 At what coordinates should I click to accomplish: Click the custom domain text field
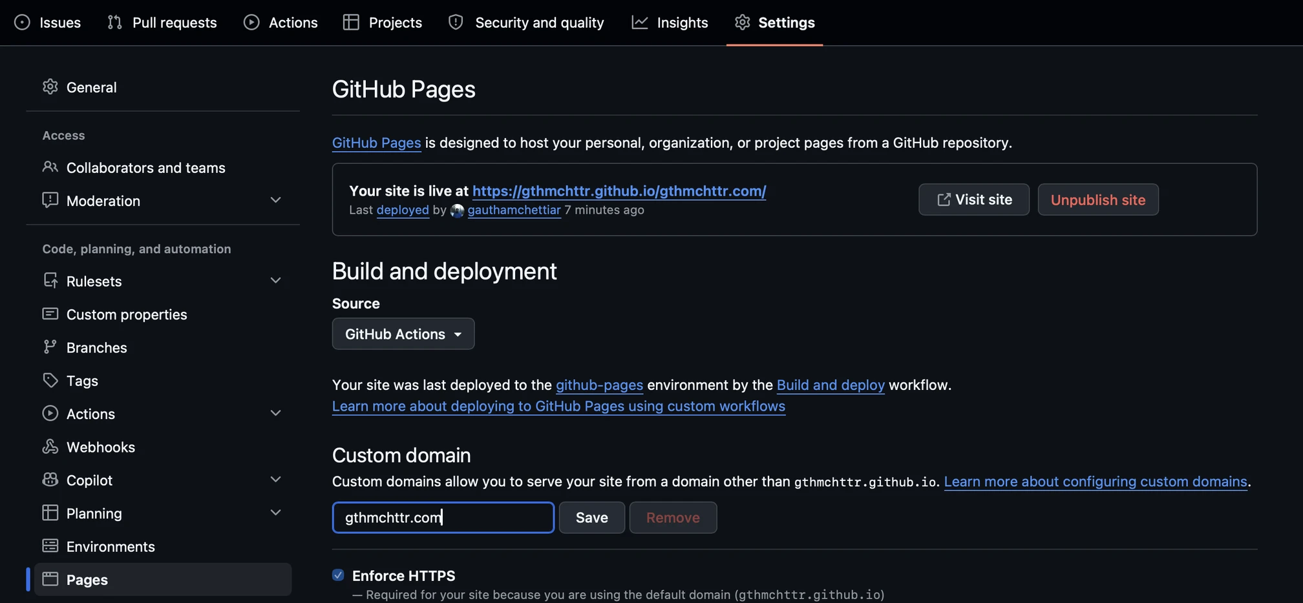tap(443, 517)
